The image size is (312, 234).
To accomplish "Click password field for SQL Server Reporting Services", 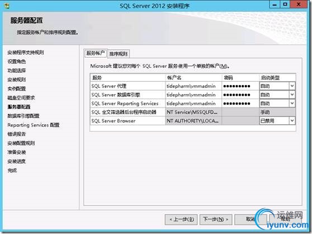I will (x=240, y=104).
